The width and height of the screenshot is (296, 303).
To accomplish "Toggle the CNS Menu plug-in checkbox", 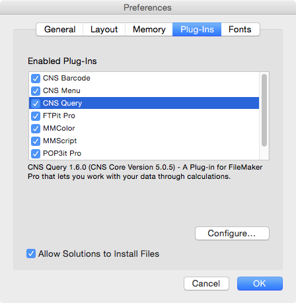I will [x=36, y=91].
